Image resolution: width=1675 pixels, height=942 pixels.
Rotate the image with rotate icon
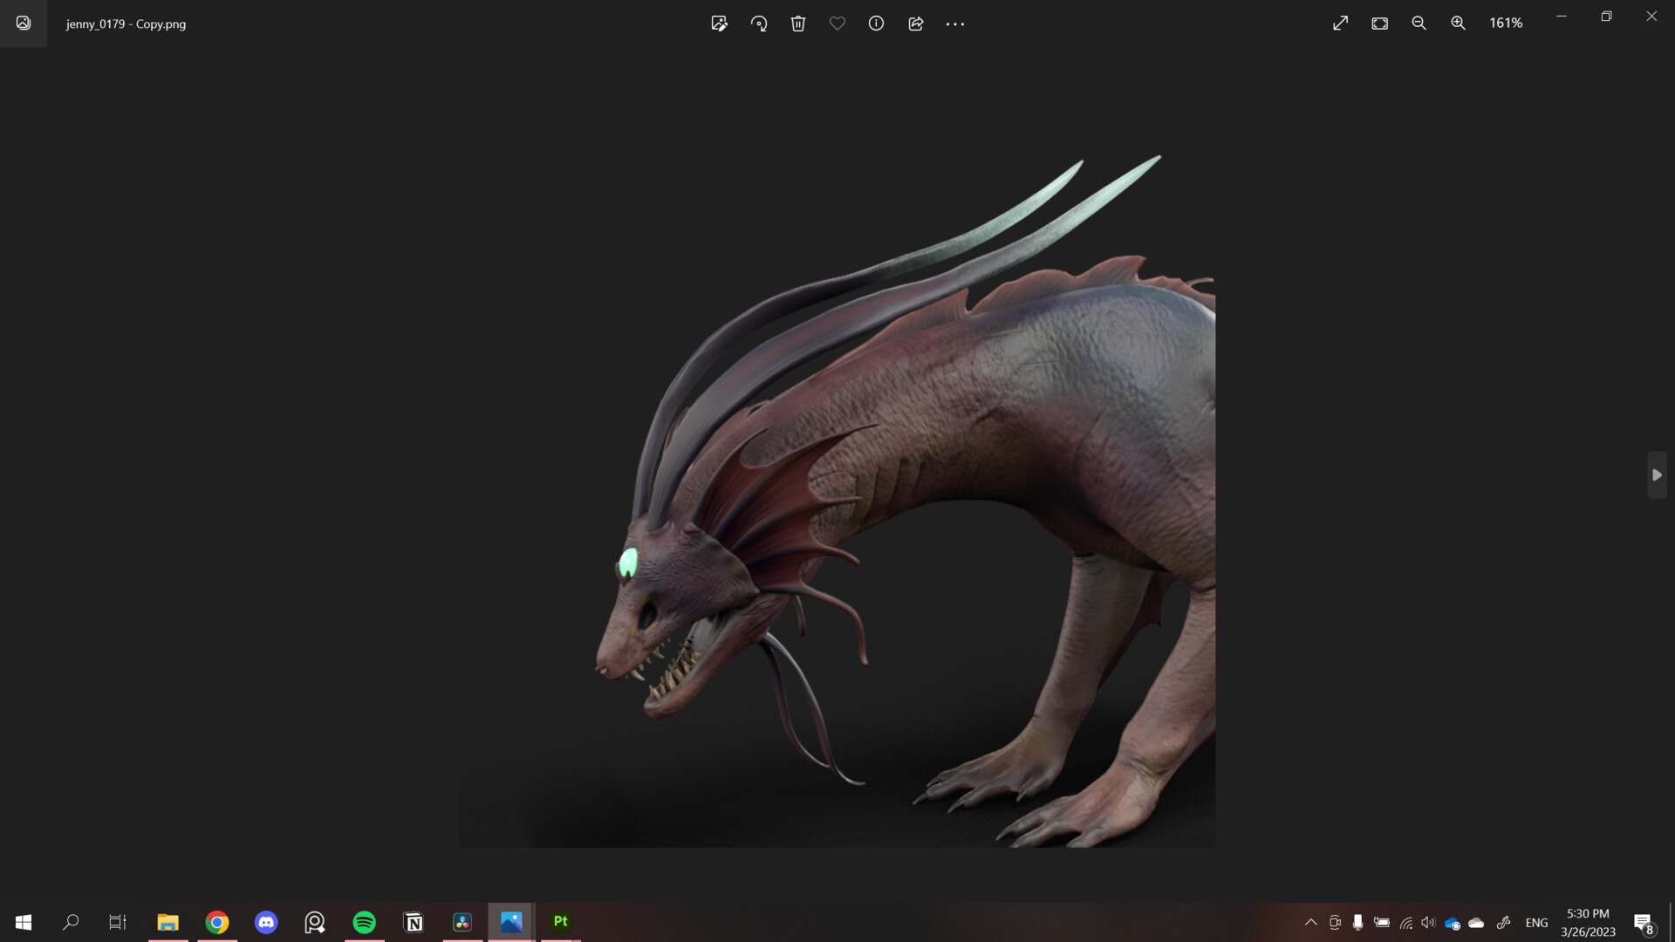click(759, 24)
